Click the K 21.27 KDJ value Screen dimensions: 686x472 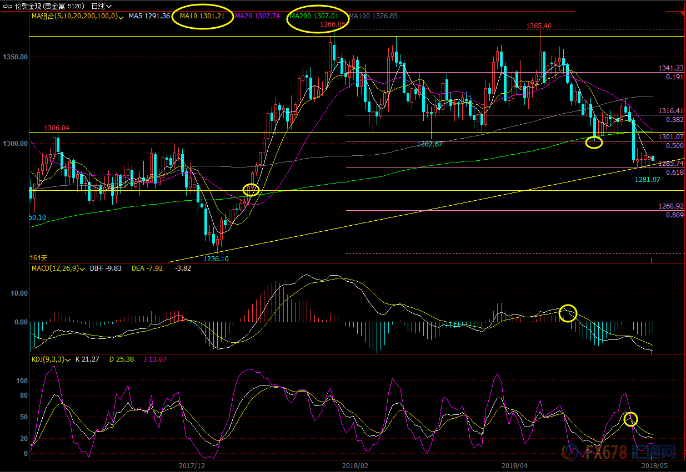[x=86, y=359]
